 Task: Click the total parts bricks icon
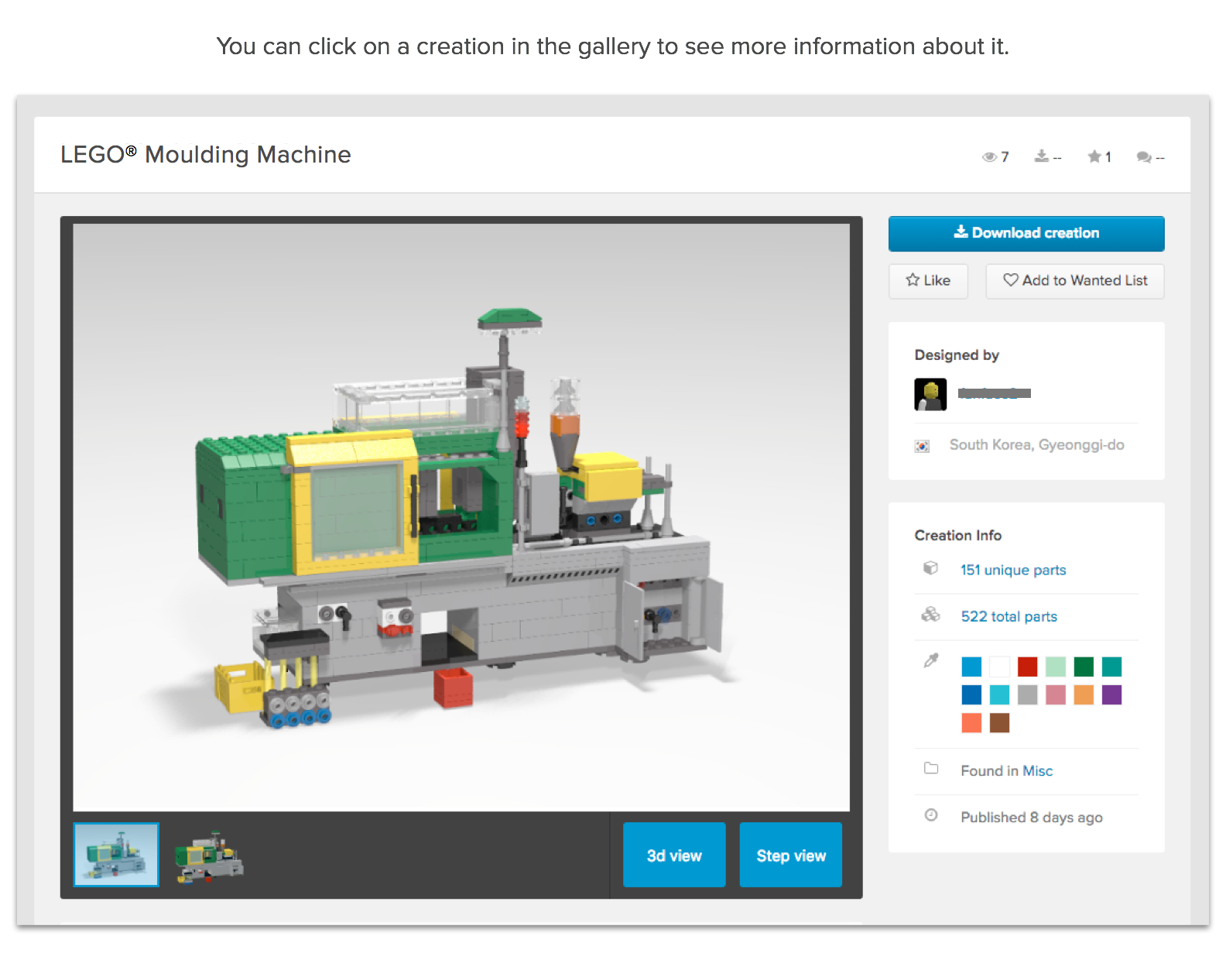coord(930,615)
